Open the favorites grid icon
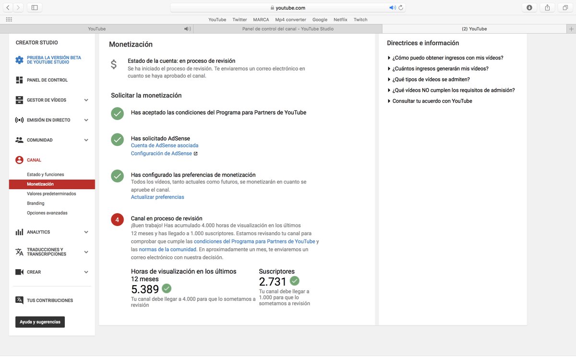This screenshot has height=360, width=576. 9,20
